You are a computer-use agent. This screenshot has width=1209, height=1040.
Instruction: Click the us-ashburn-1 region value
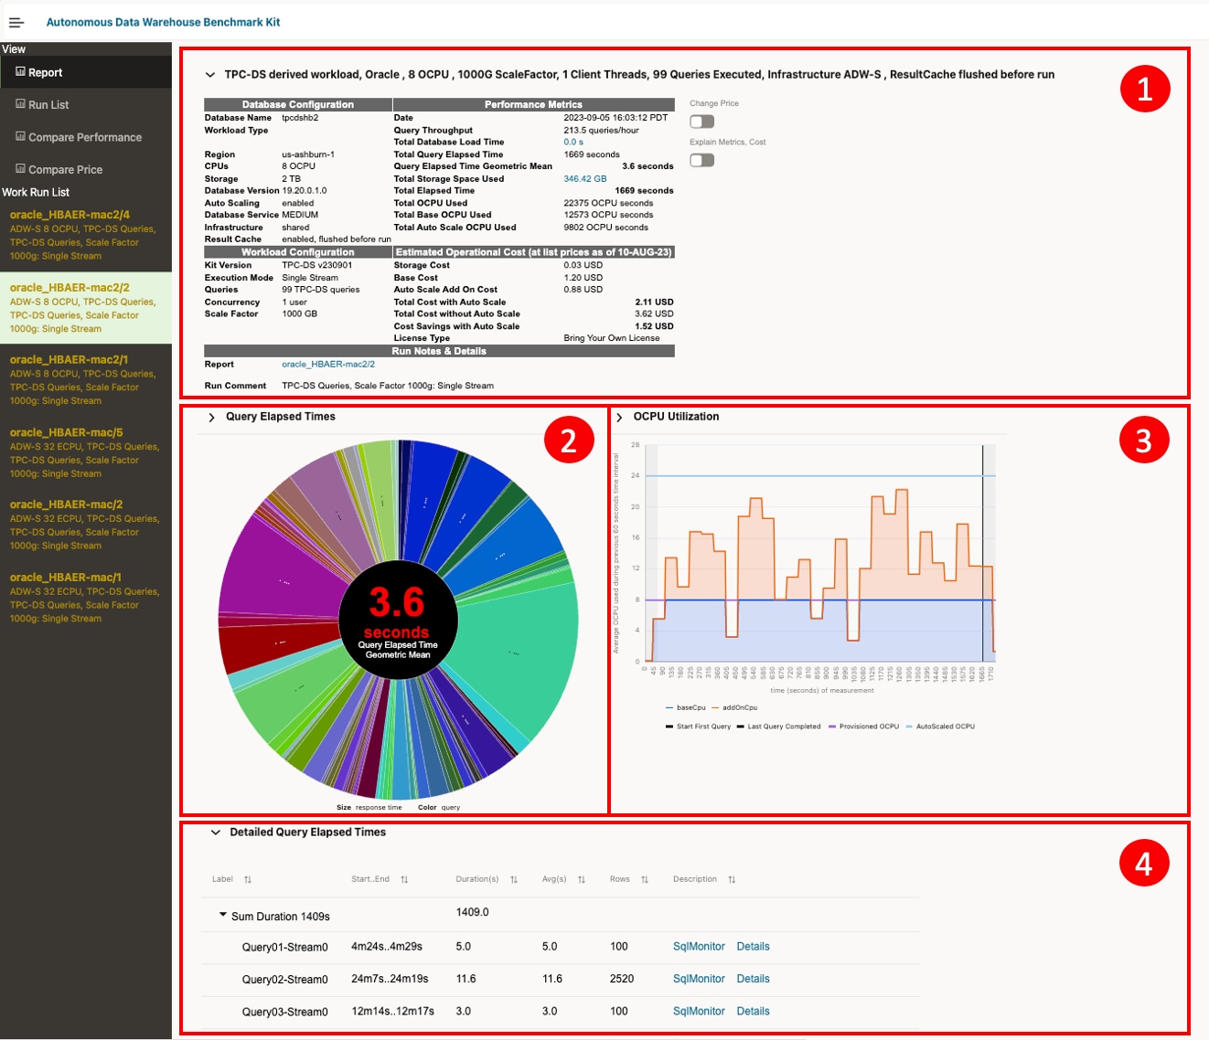coord(308,154)
